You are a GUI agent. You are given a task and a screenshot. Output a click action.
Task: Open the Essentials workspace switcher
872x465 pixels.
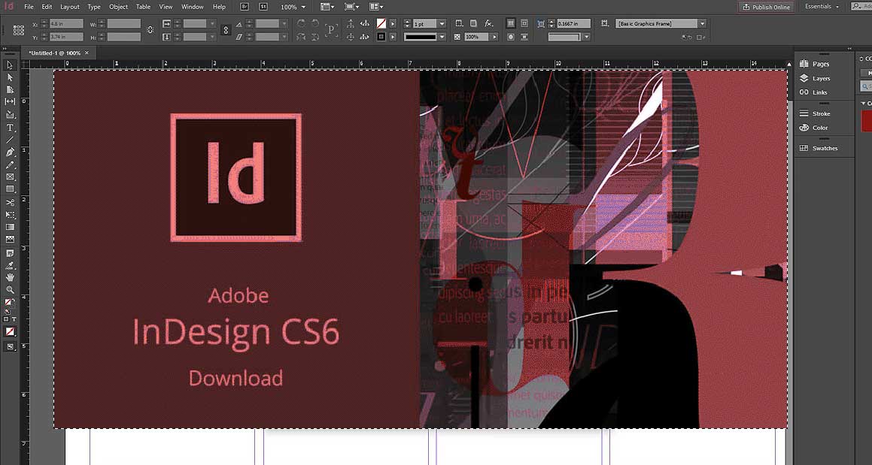tap(822, 7)
